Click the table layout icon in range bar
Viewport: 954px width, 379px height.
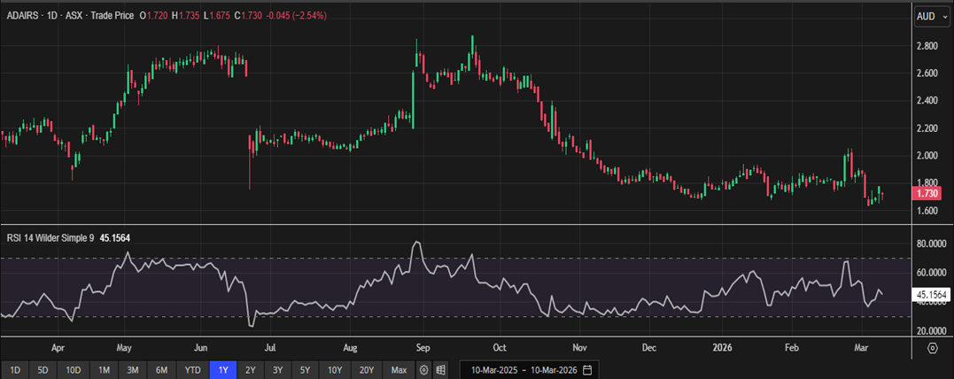click(x=442, y=368)
